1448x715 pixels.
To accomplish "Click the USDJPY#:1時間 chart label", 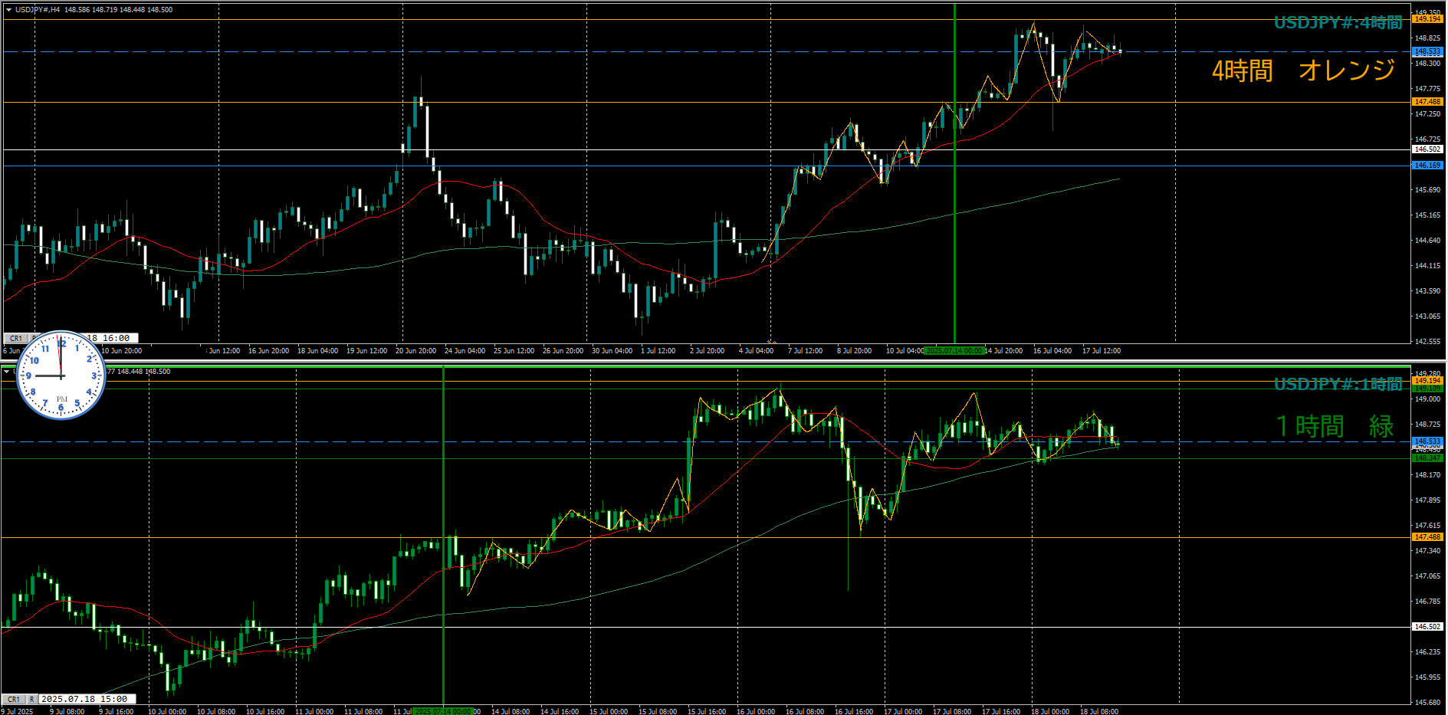I will coord(1338,384).
